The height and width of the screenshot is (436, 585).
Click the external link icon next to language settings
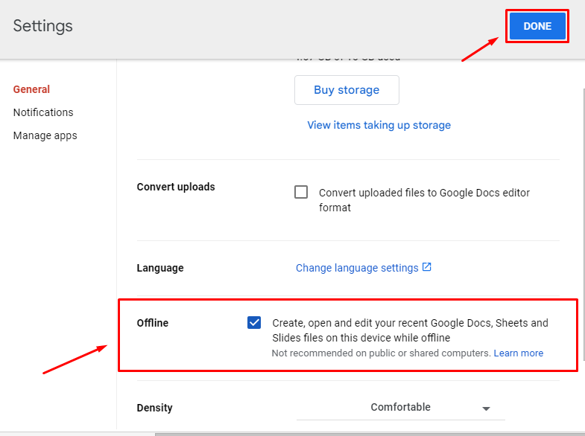click(427, 267)
